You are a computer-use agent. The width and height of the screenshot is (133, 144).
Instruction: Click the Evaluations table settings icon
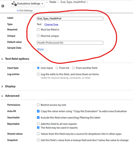coord(14,4)
